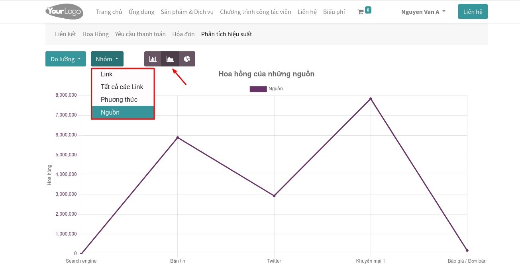The image size is (520, 265).
Task: Toggle the Nguồn legend color swatch
Action: point(258,89)
